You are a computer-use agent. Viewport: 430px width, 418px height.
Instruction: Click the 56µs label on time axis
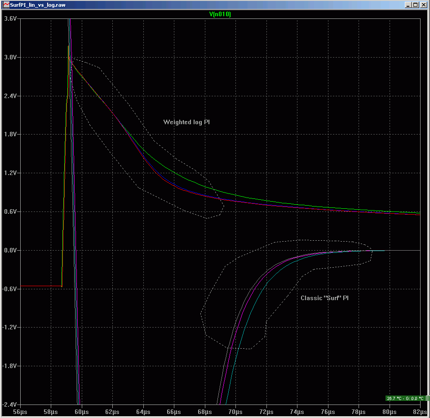coord(20,412)
